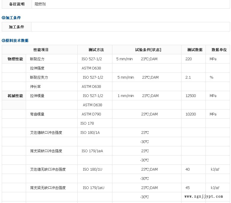The width and height of the screenshot is (231, 203).
Task: Click the 断裂应力 property row
Action: pos(37,59)
